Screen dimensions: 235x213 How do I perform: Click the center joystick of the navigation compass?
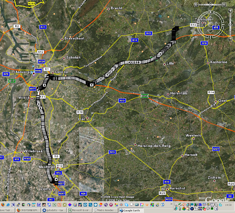210,24
